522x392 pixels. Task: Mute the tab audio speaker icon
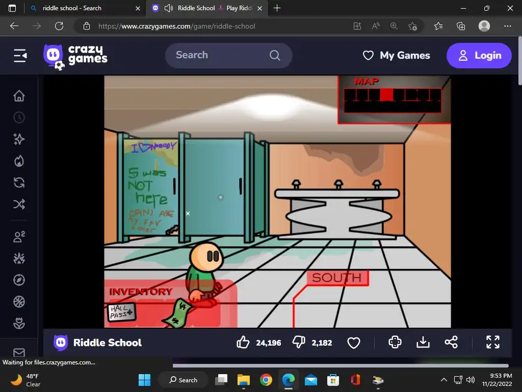pyautogui.click(x=169, y=8)
